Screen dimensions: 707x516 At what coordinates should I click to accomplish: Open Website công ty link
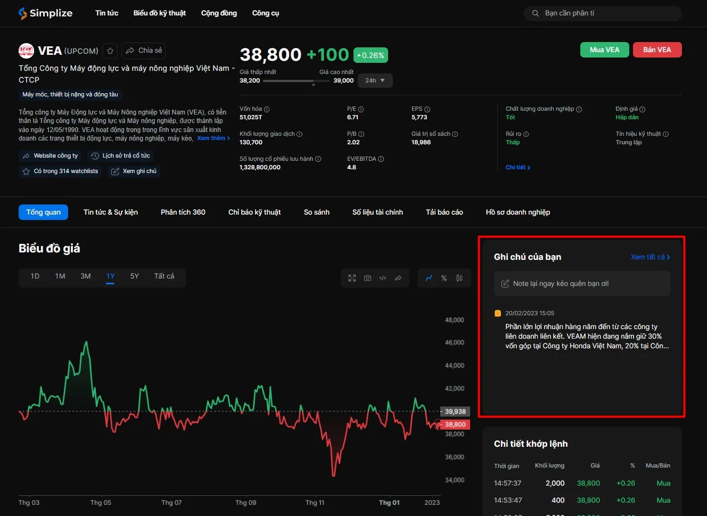coord(50,156)
